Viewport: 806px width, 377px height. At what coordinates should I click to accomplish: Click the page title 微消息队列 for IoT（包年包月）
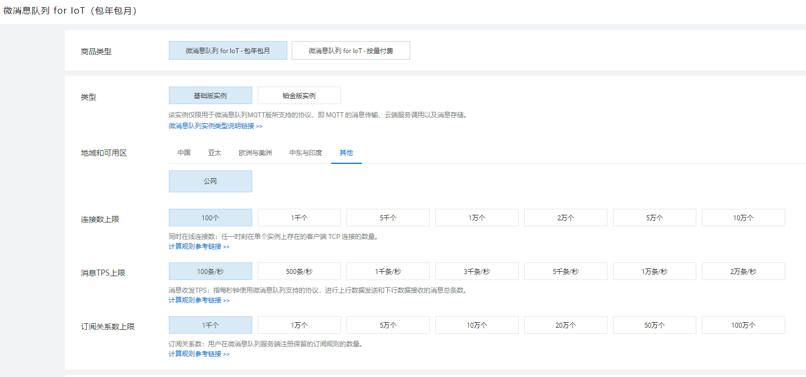[70, 11]
